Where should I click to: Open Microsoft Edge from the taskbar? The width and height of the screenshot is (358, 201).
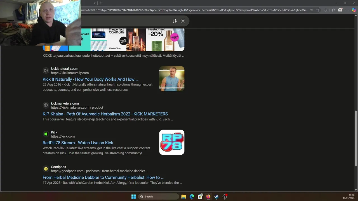coord(192,197)
